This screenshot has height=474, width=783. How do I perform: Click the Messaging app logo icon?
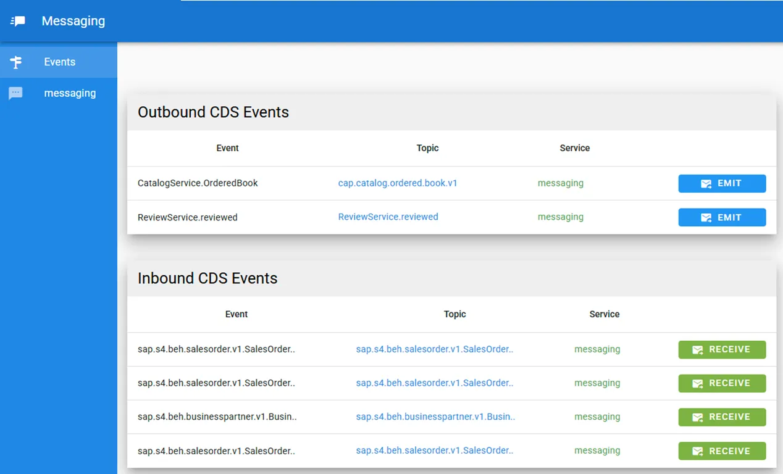19,21
